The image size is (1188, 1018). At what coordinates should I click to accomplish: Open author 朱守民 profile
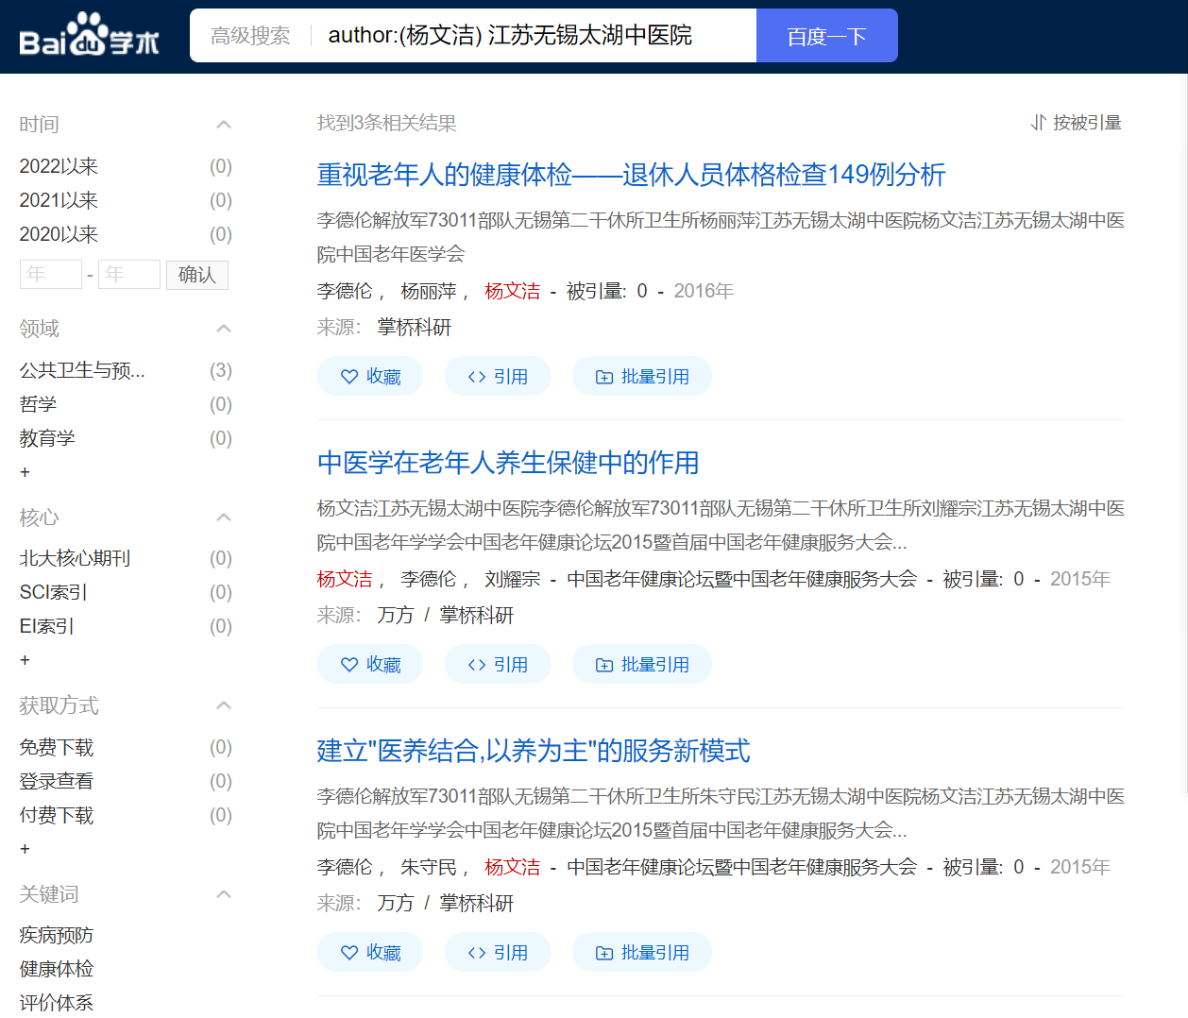[x=429, y=867]
